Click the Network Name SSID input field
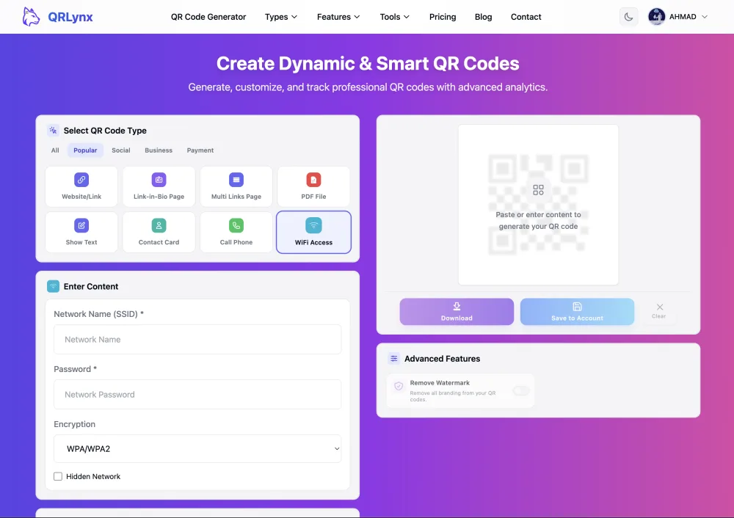The height and width of the screenshot is (518, 734). 197,339
